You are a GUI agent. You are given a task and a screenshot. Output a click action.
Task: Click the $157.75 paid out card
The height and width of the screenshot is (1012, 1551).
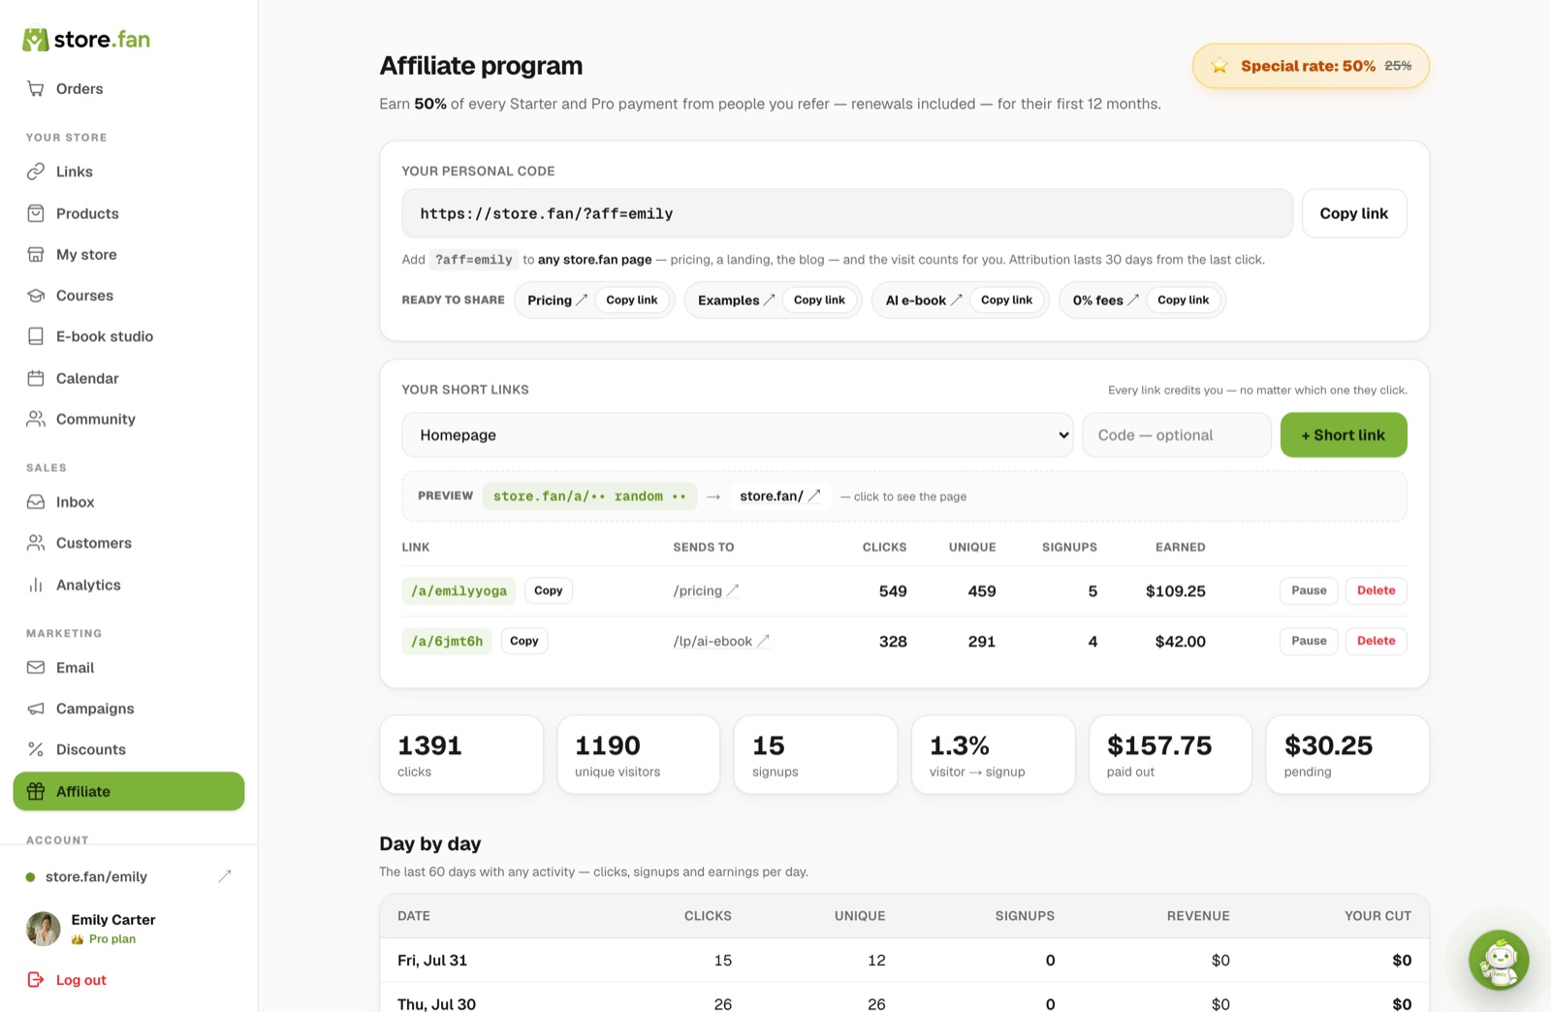1171,755
